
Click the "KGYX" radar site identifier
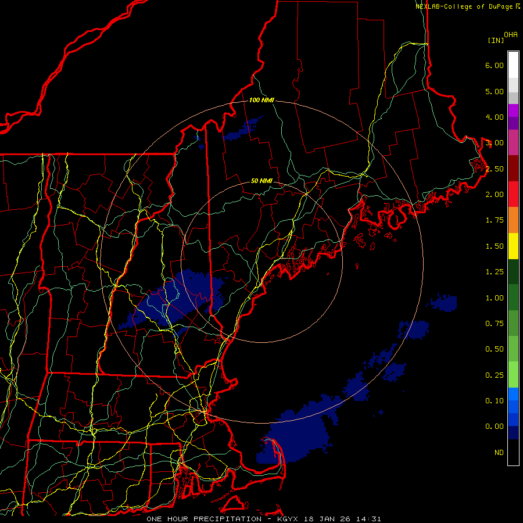(x=288, y=519)
